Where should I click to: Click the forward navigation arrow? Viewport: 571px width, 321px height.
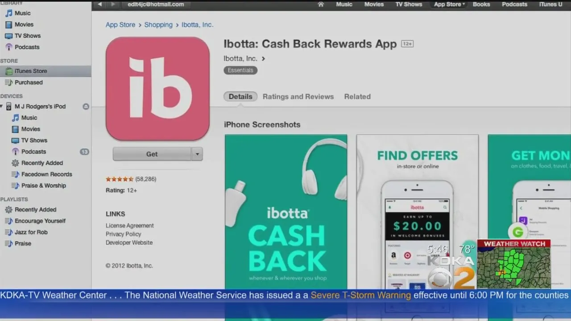pos(113,4)
